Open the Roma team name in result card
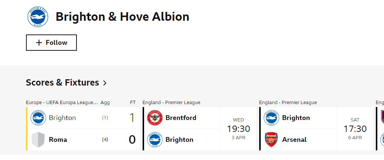 pos(58,140)
